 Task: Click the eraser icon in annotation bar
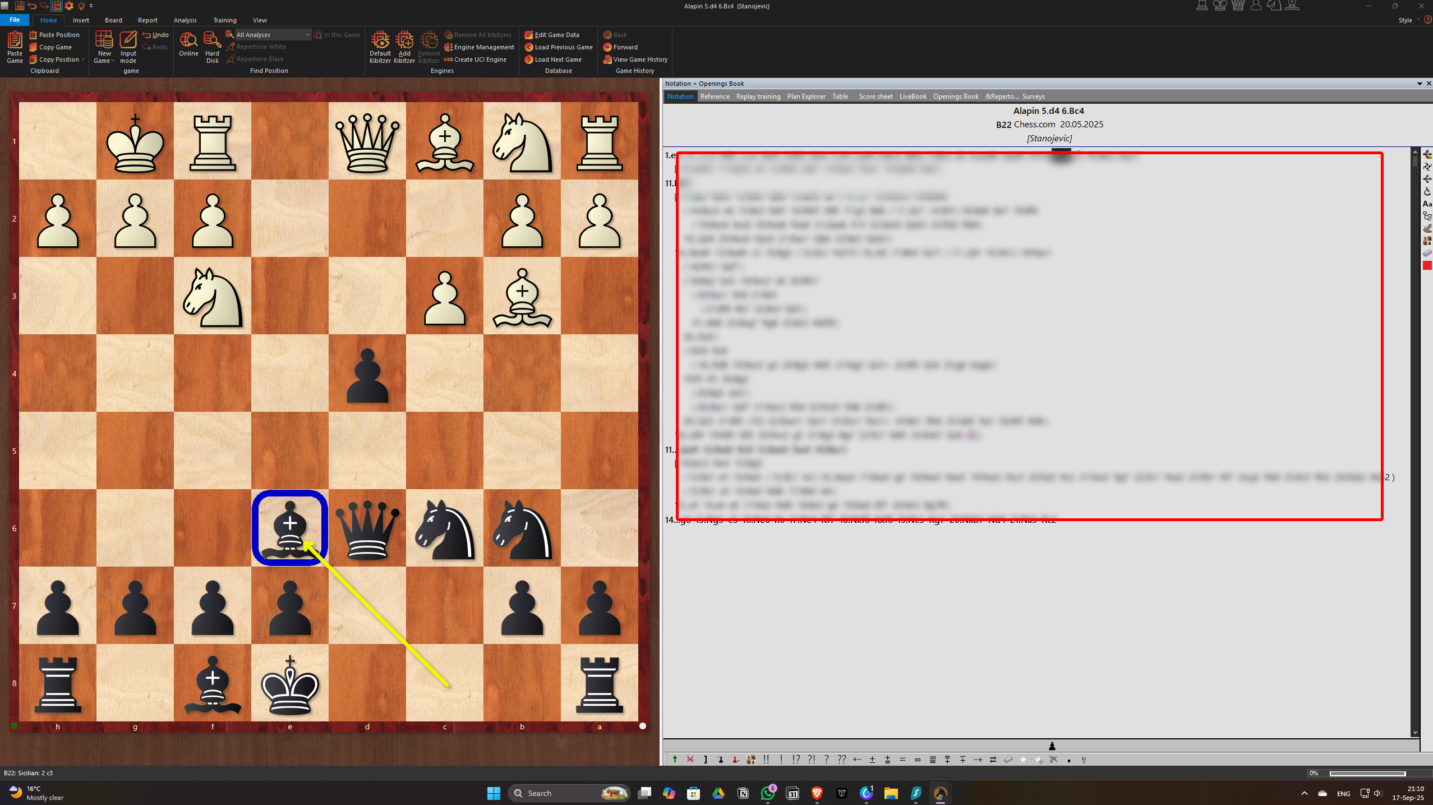coord(1008,760)
